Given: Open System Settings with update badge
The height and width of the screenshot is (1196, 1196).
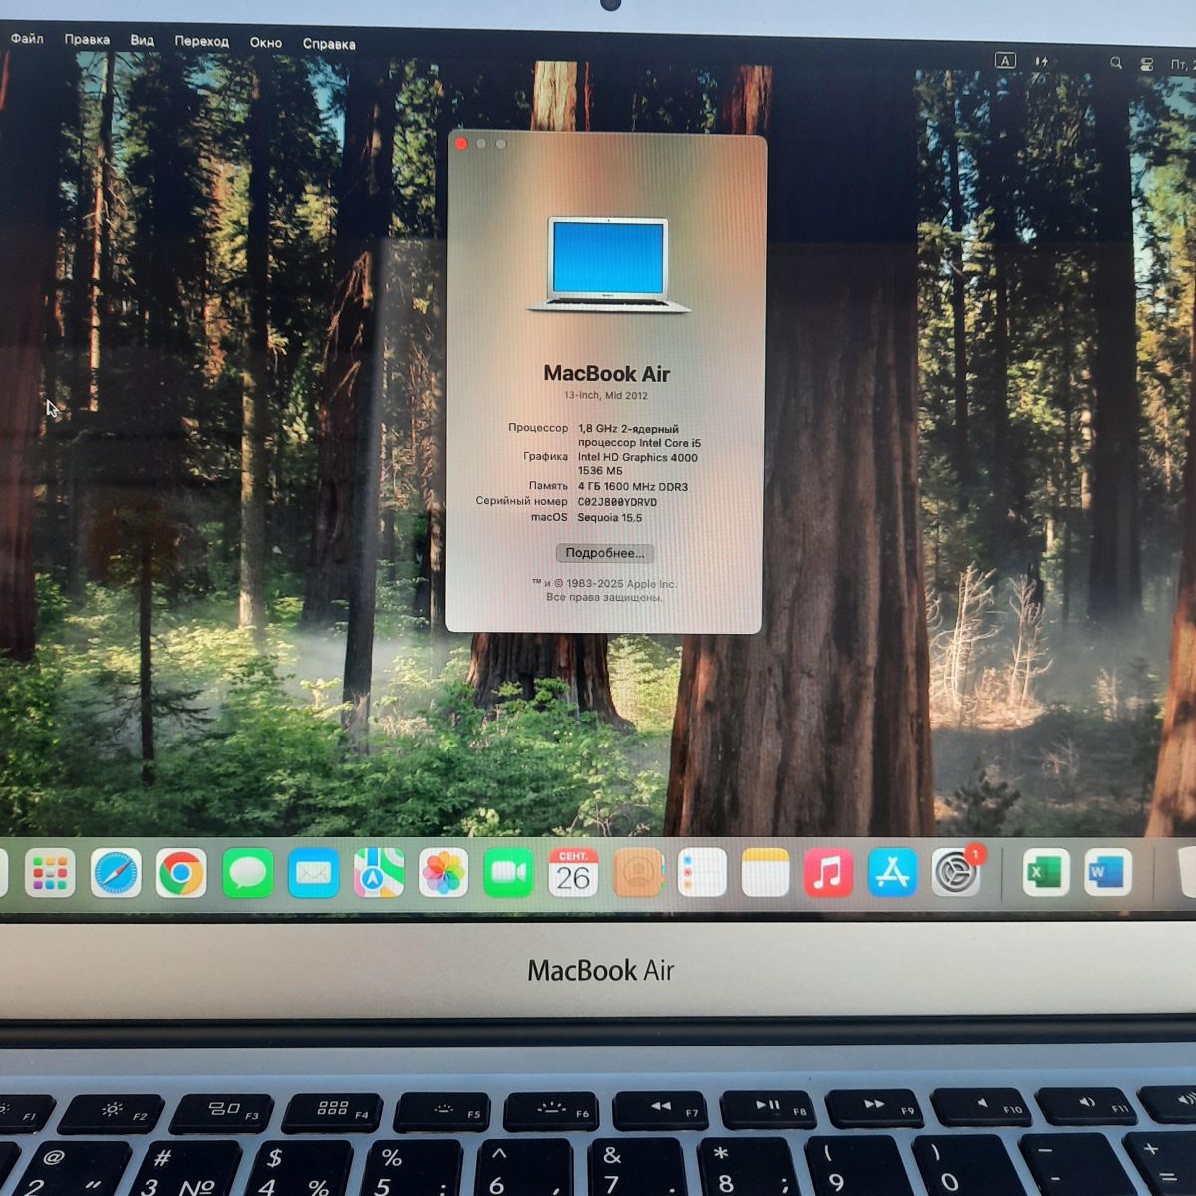Looking at the screenshot, I should coord(956,874).
